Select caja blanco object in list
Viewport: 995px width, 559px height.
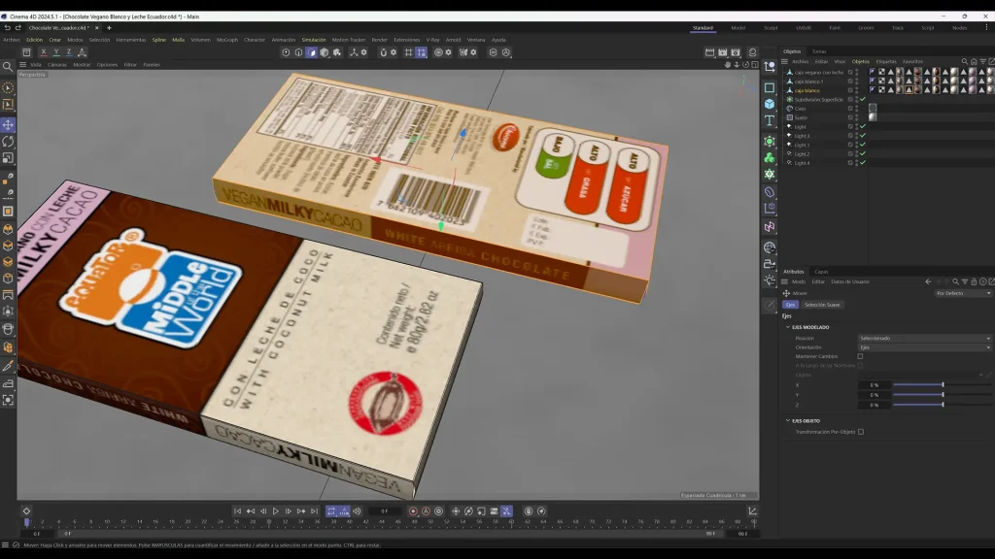pos(807,90)
